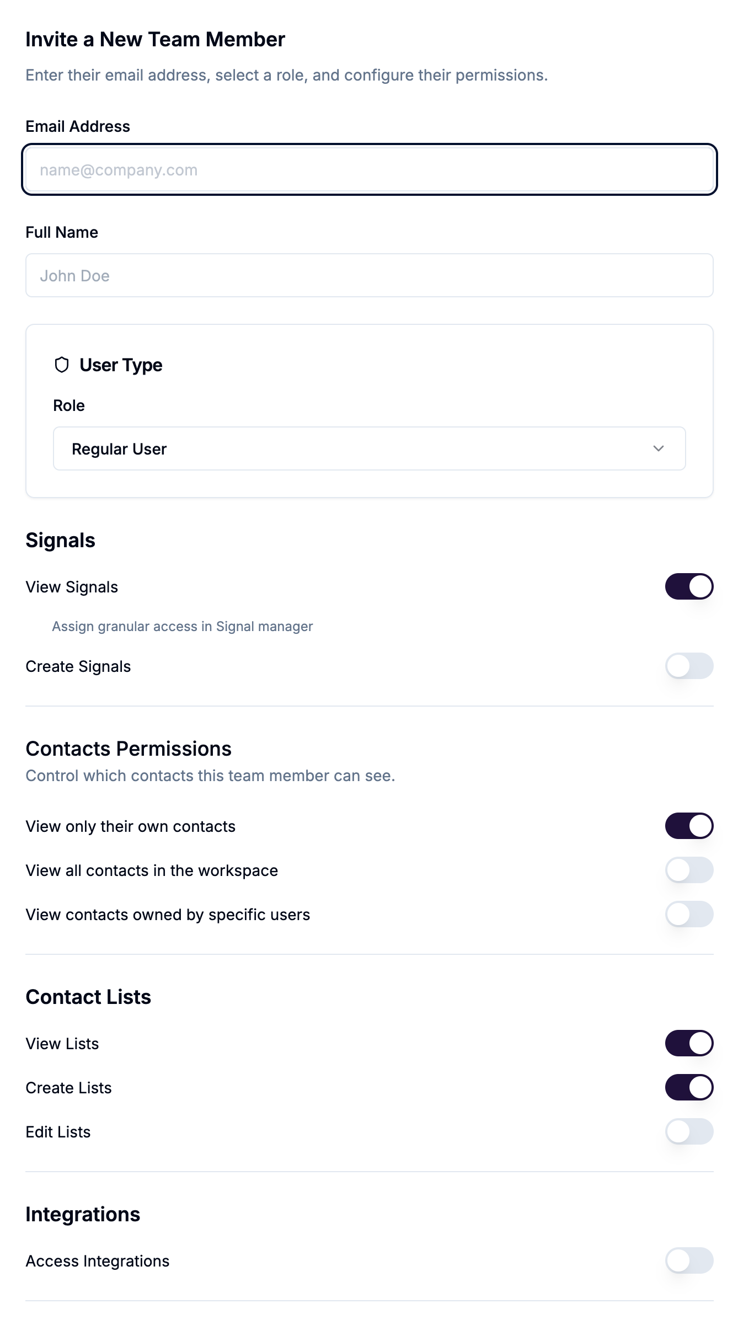Focus the Email Address input field
This screenshot has height=1325, width=738.
coord(369,169)
